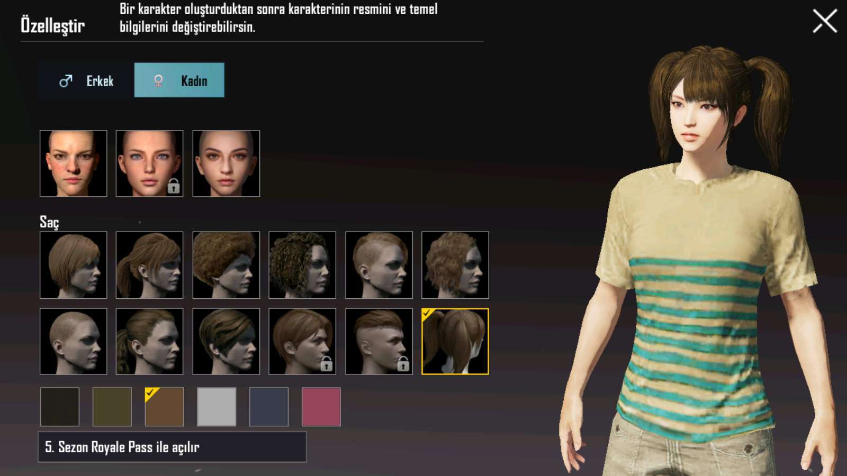Viewport: 847px width, 476px height.
Task: Pick the third face with brown eyes
Action: point(226,164)
